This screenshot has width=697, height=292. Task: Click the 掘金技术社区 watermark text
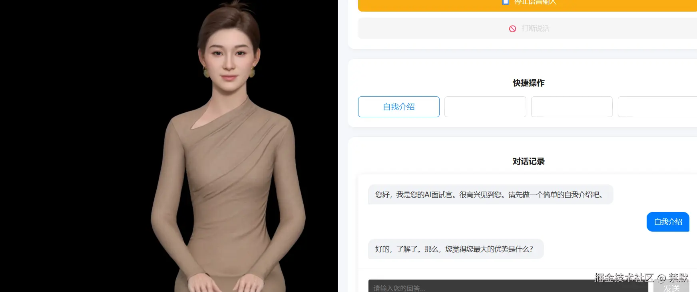click(623, 278)
